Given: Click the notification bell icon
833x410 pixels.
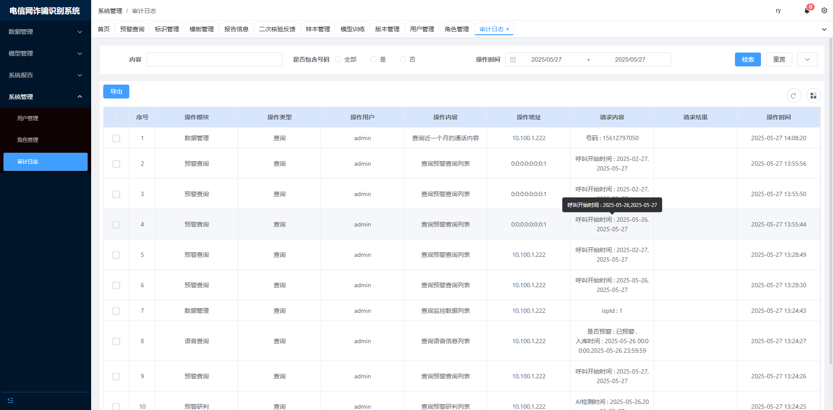Looking at the screenshot, I should coord(807,11).
